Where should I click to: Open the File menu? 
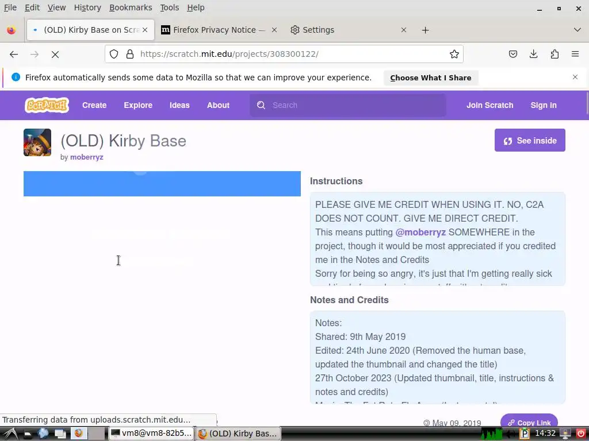[x=10, y=7]
